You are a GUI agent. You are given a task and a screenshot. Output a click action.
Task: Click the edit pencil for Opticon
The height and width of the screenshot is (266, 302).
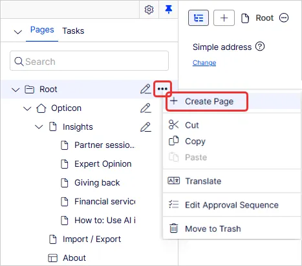click(x=146, y=108)
